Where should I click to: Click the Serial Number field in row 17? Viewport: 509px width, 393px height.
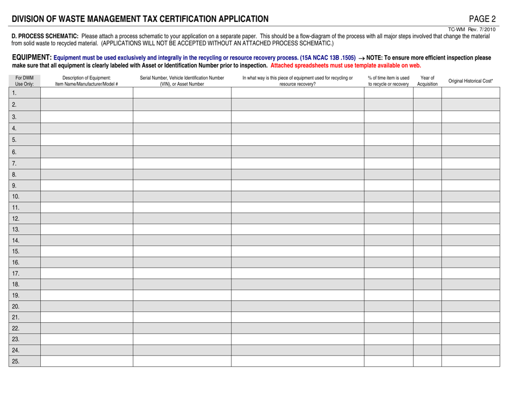click(x=182, y=273)
